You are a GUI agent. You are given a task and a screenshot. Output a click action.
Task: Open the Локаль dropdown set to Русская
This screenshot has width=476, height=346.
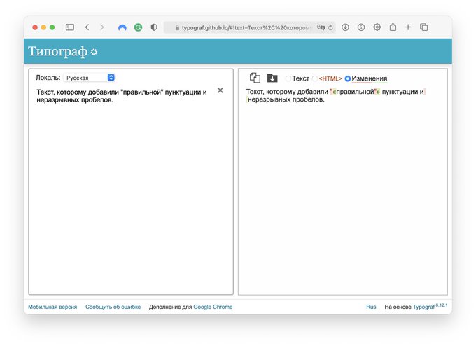(x=90, y=78)
